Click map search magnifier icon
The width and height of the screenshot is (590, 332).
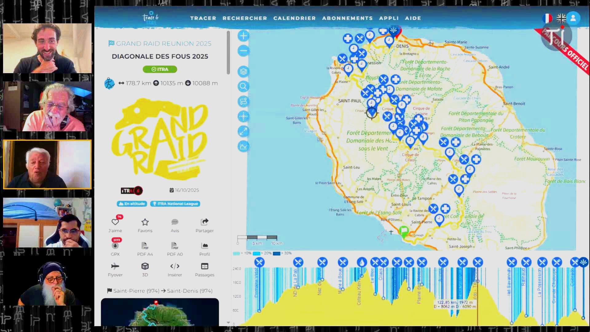tap(243, 86)
